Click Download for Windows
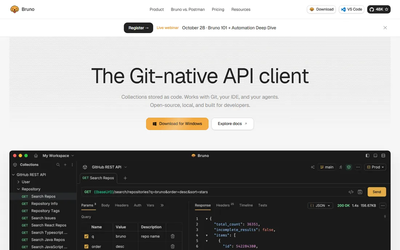This screenshot has width=400, height=250. 177,124
